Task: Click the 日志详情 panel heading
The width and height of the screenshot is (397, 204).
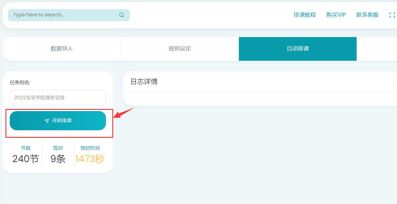Action: (144, 82)
